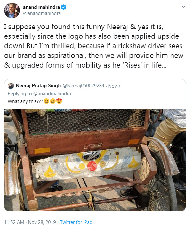Open the 'Twitter for iPad' source link
193x231 pixels.
click(x=76, y=222)
